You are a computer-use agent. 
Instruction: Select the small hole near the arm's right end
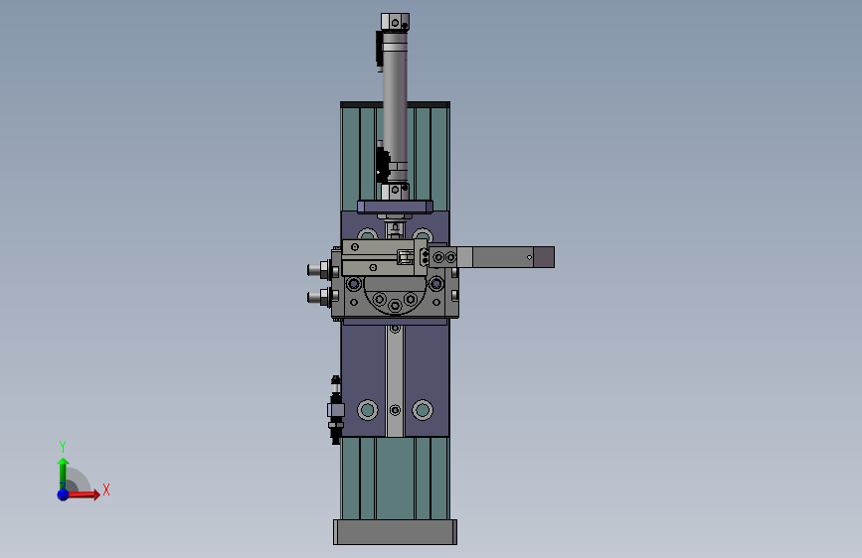(x=529, y=257)
